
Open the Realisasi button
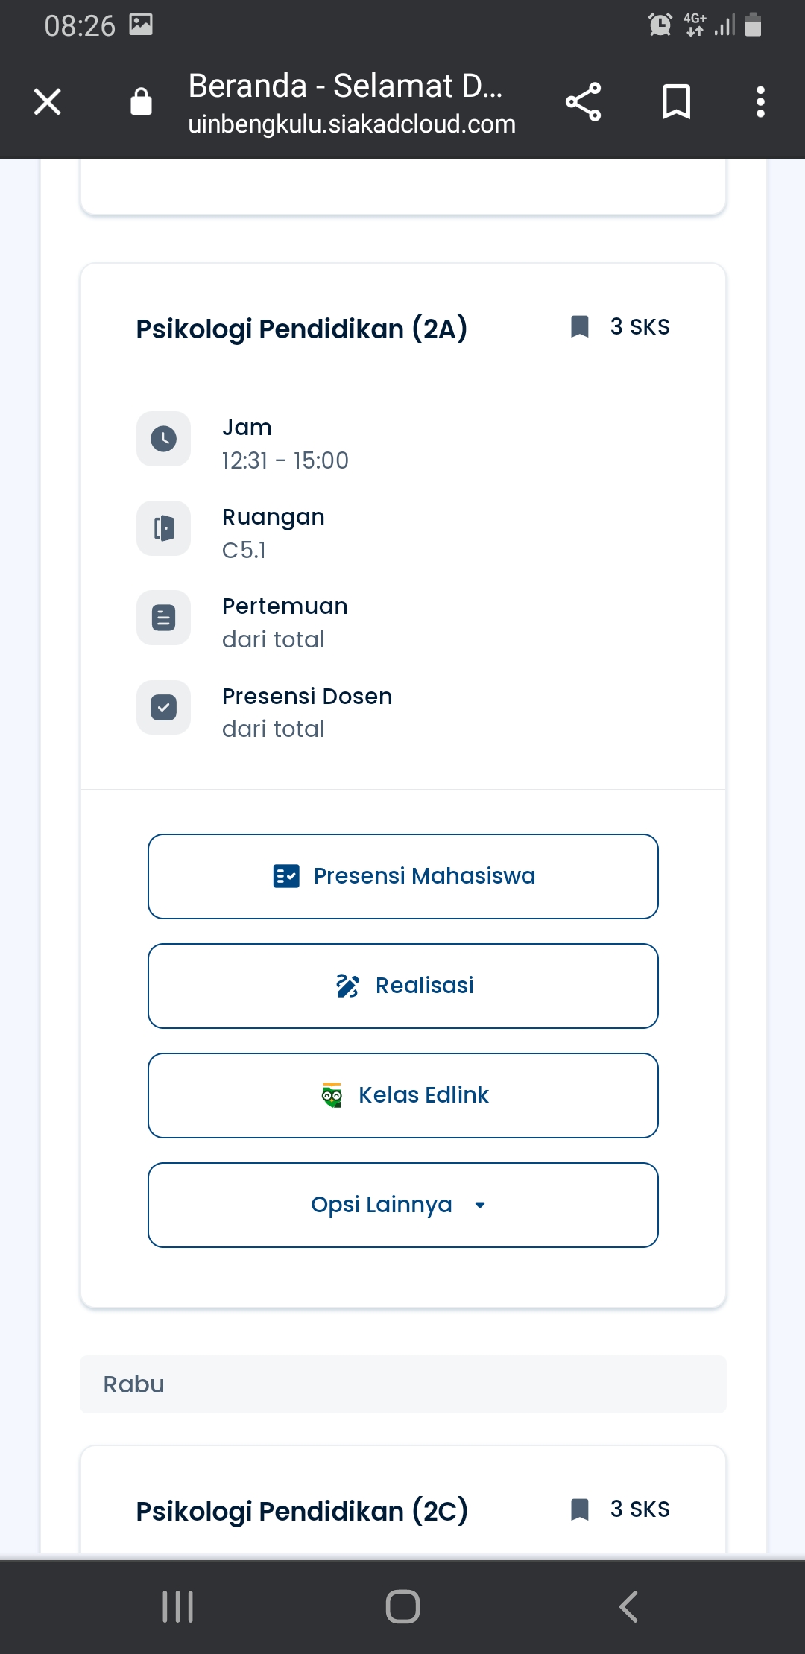click(402, 986)
